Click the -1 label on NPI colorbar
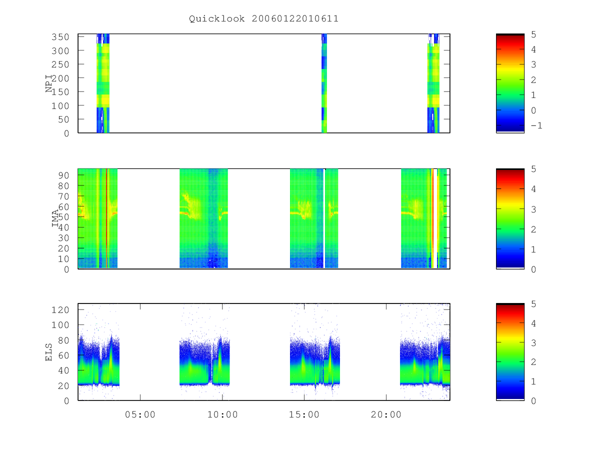The width and height of the screenshot is (600, 450). (x=536, y=125)
